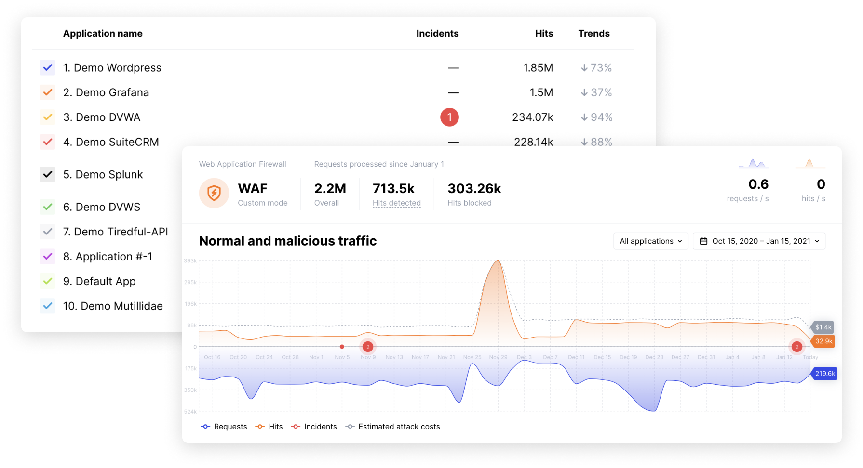Toggle the Incidents legend item
Screen dimensions: 863x468
(314, 427)
